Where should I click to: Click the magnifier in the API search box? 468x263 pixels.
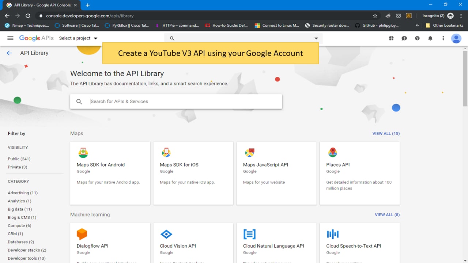click(x=79, y=102)
